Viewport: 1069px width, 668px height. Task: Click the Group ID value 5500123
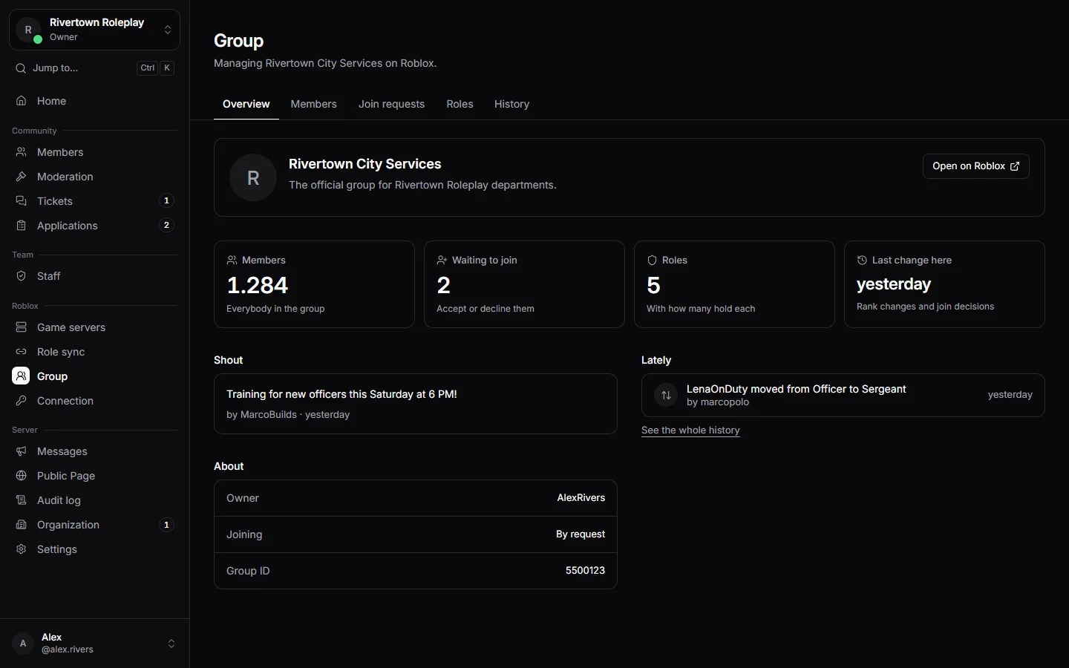pos(585,571)
